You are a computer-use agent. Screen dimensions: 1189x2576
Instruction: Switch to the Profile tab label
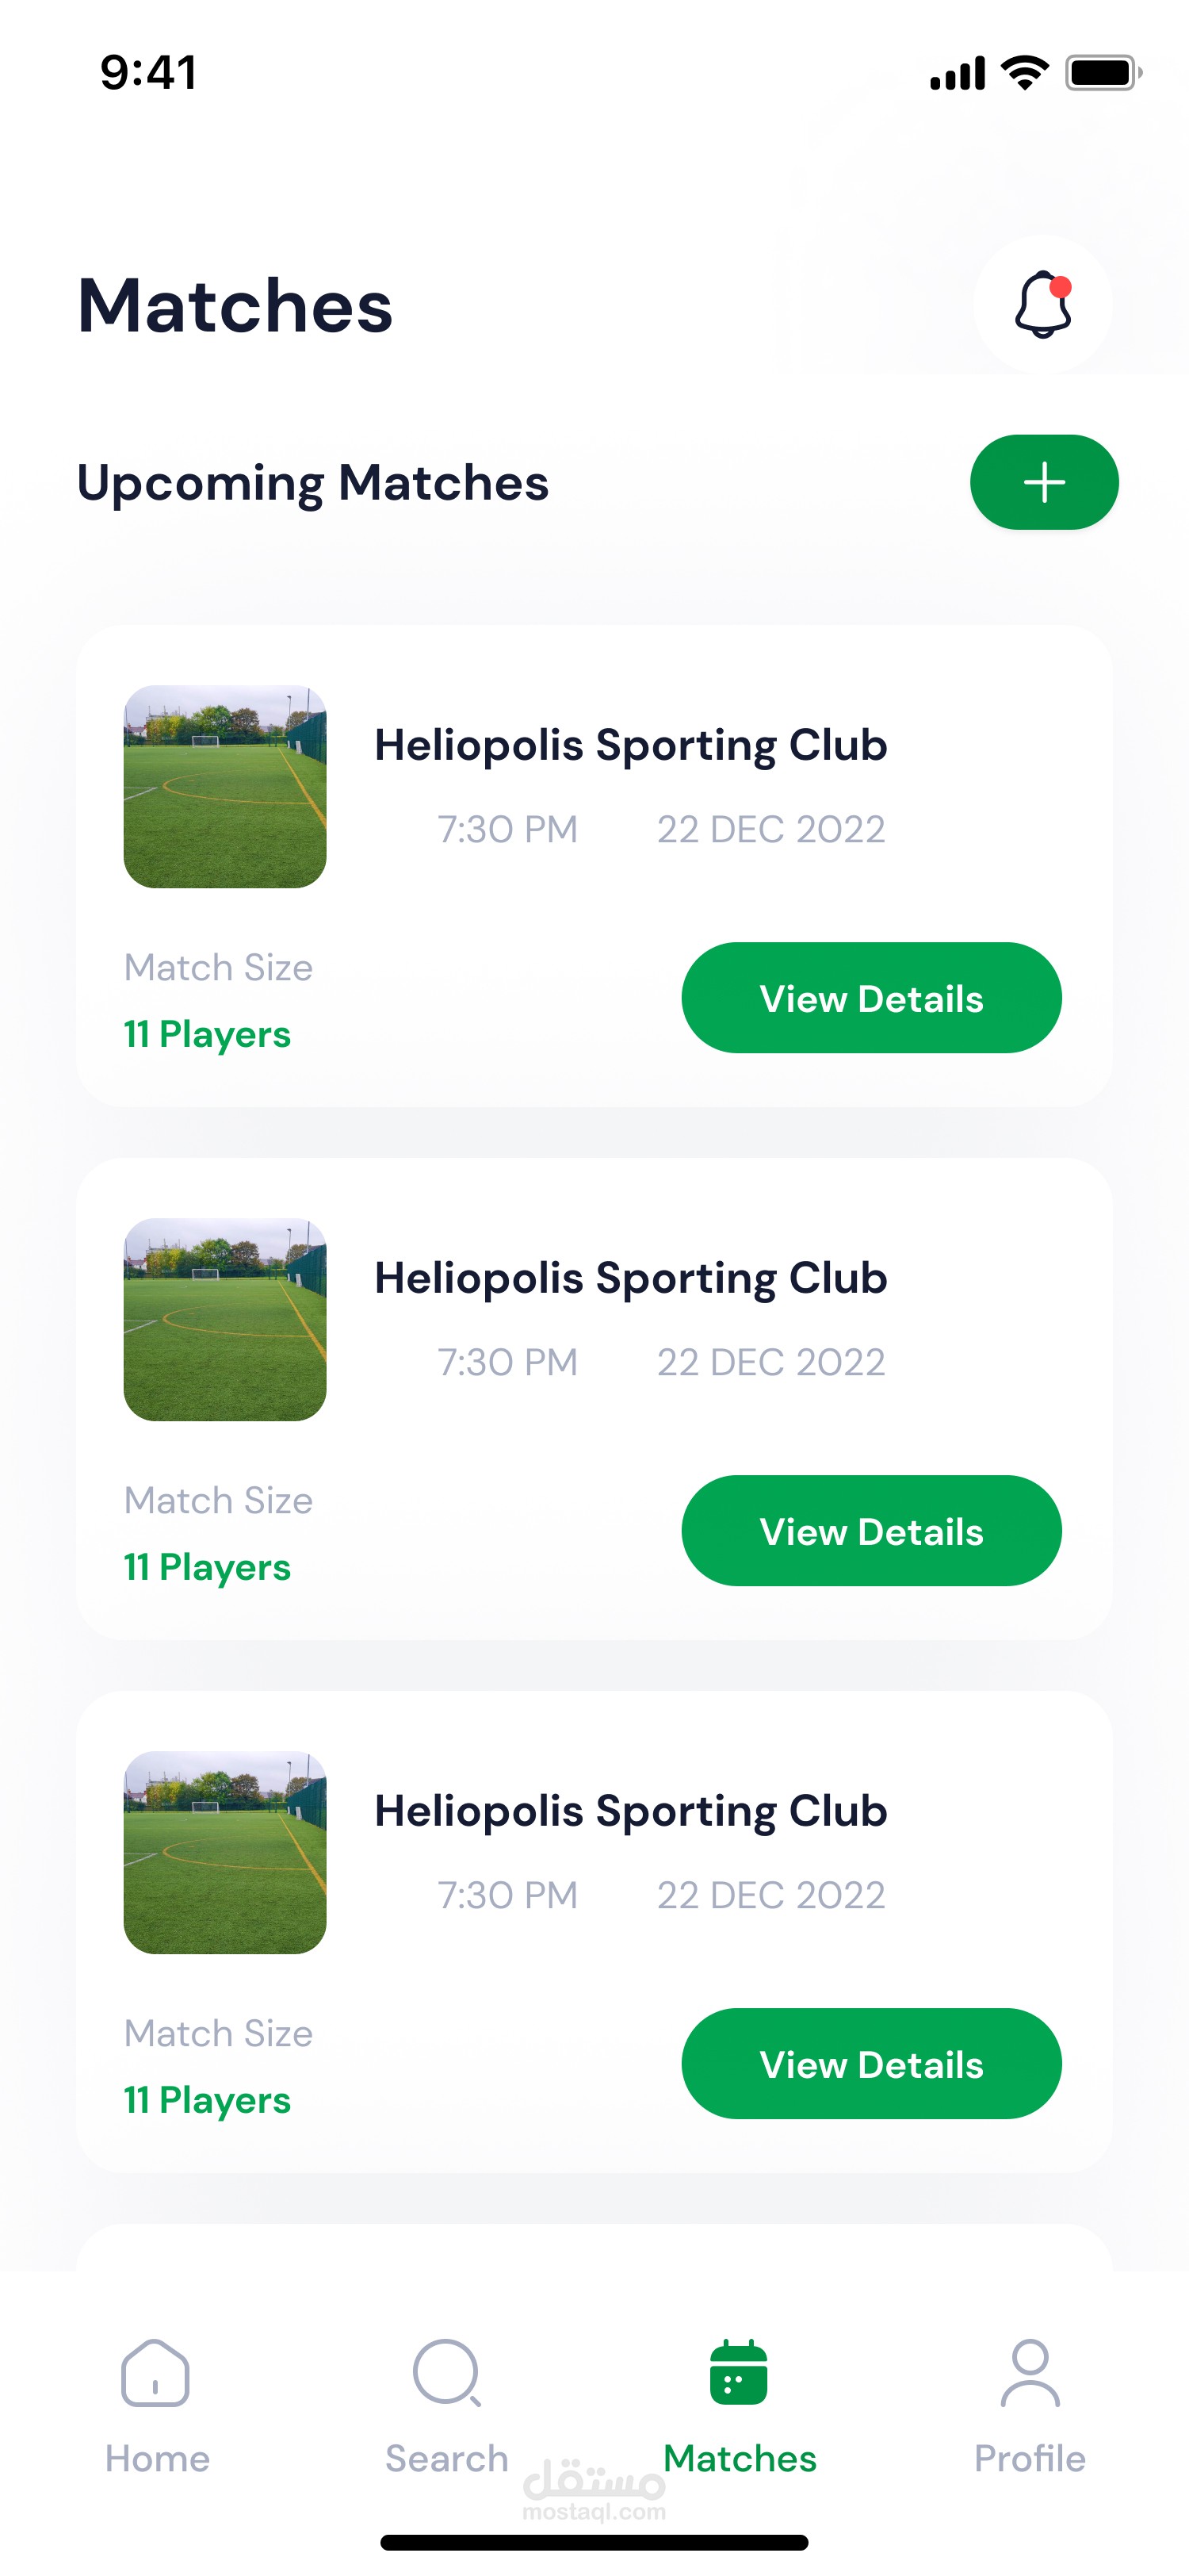click(1030, 2458)
